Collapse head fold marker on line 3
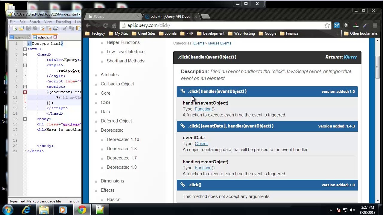 click(x=25, y=54)
